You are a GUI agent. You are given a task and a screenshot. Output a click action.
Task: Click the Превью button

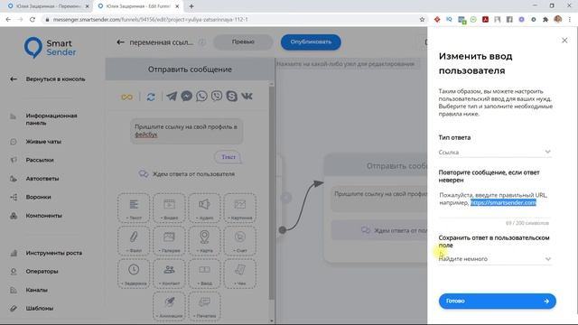243,42
